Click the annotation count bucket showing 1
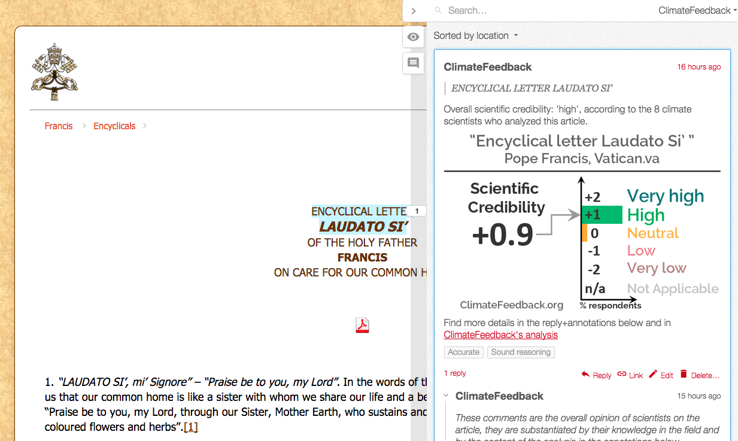The width and height of the screenshot is (738, 441). tap(417, 211)
